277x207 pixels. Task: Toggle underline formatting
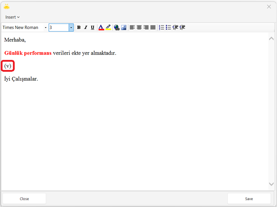pyautogui.click(x=92, y=28)
